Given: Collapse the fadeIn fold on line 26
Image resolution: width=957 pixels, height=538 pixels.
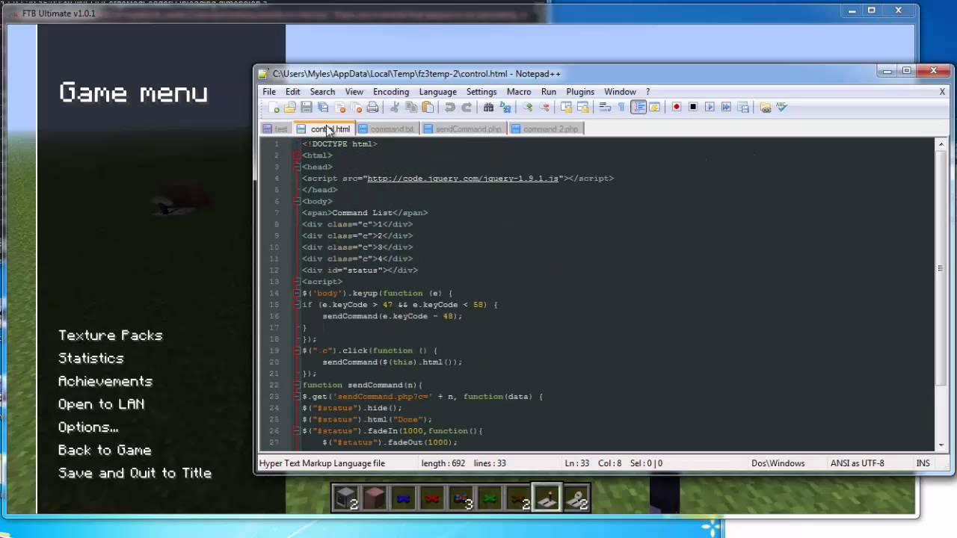Looking at the screenshot, I should tap(297, 431).
